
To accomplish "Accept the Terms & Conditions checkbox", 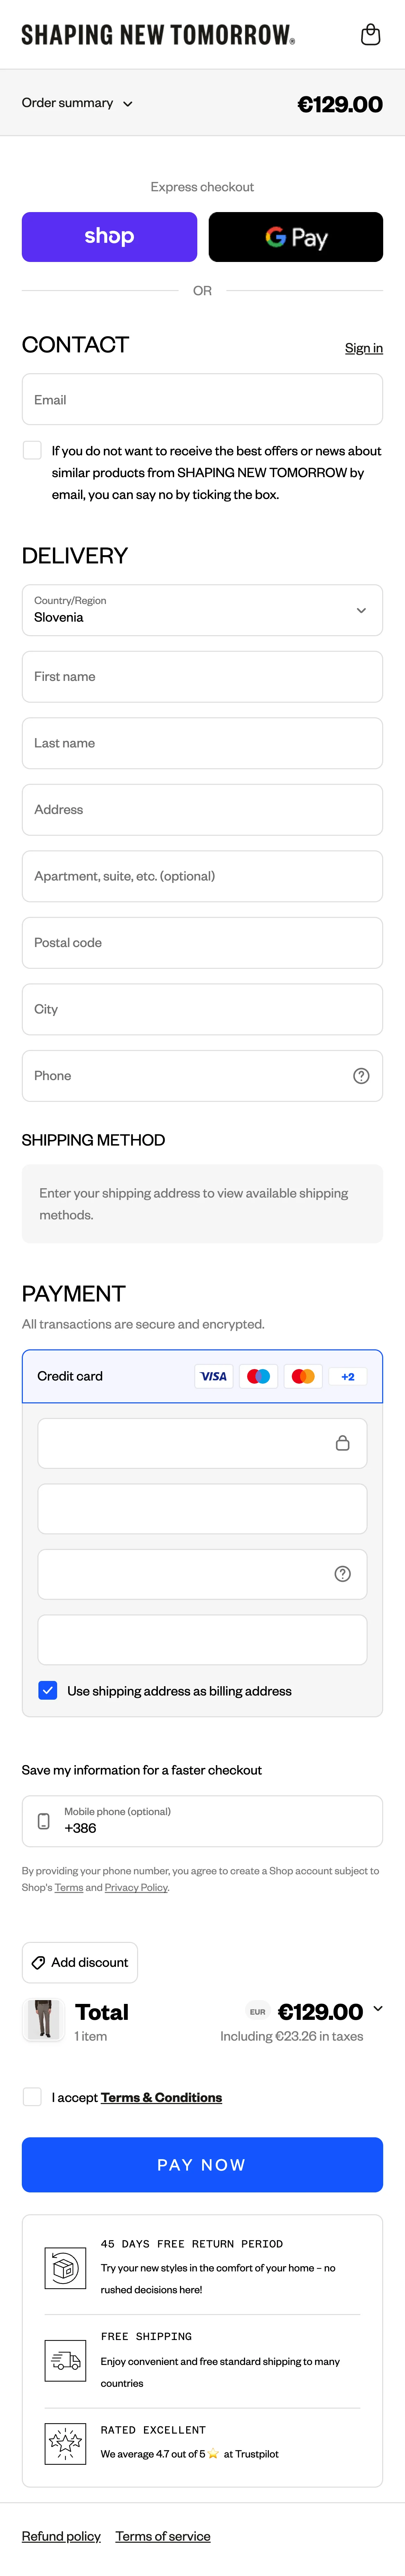I will [x=32, y=2097].
